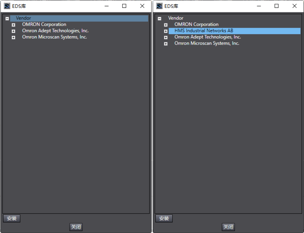The width and height of the screenshot is (304, 233).
Task: Expand Omron Microscan Systems, Inc. in right tree
Action: click(166, 43)
